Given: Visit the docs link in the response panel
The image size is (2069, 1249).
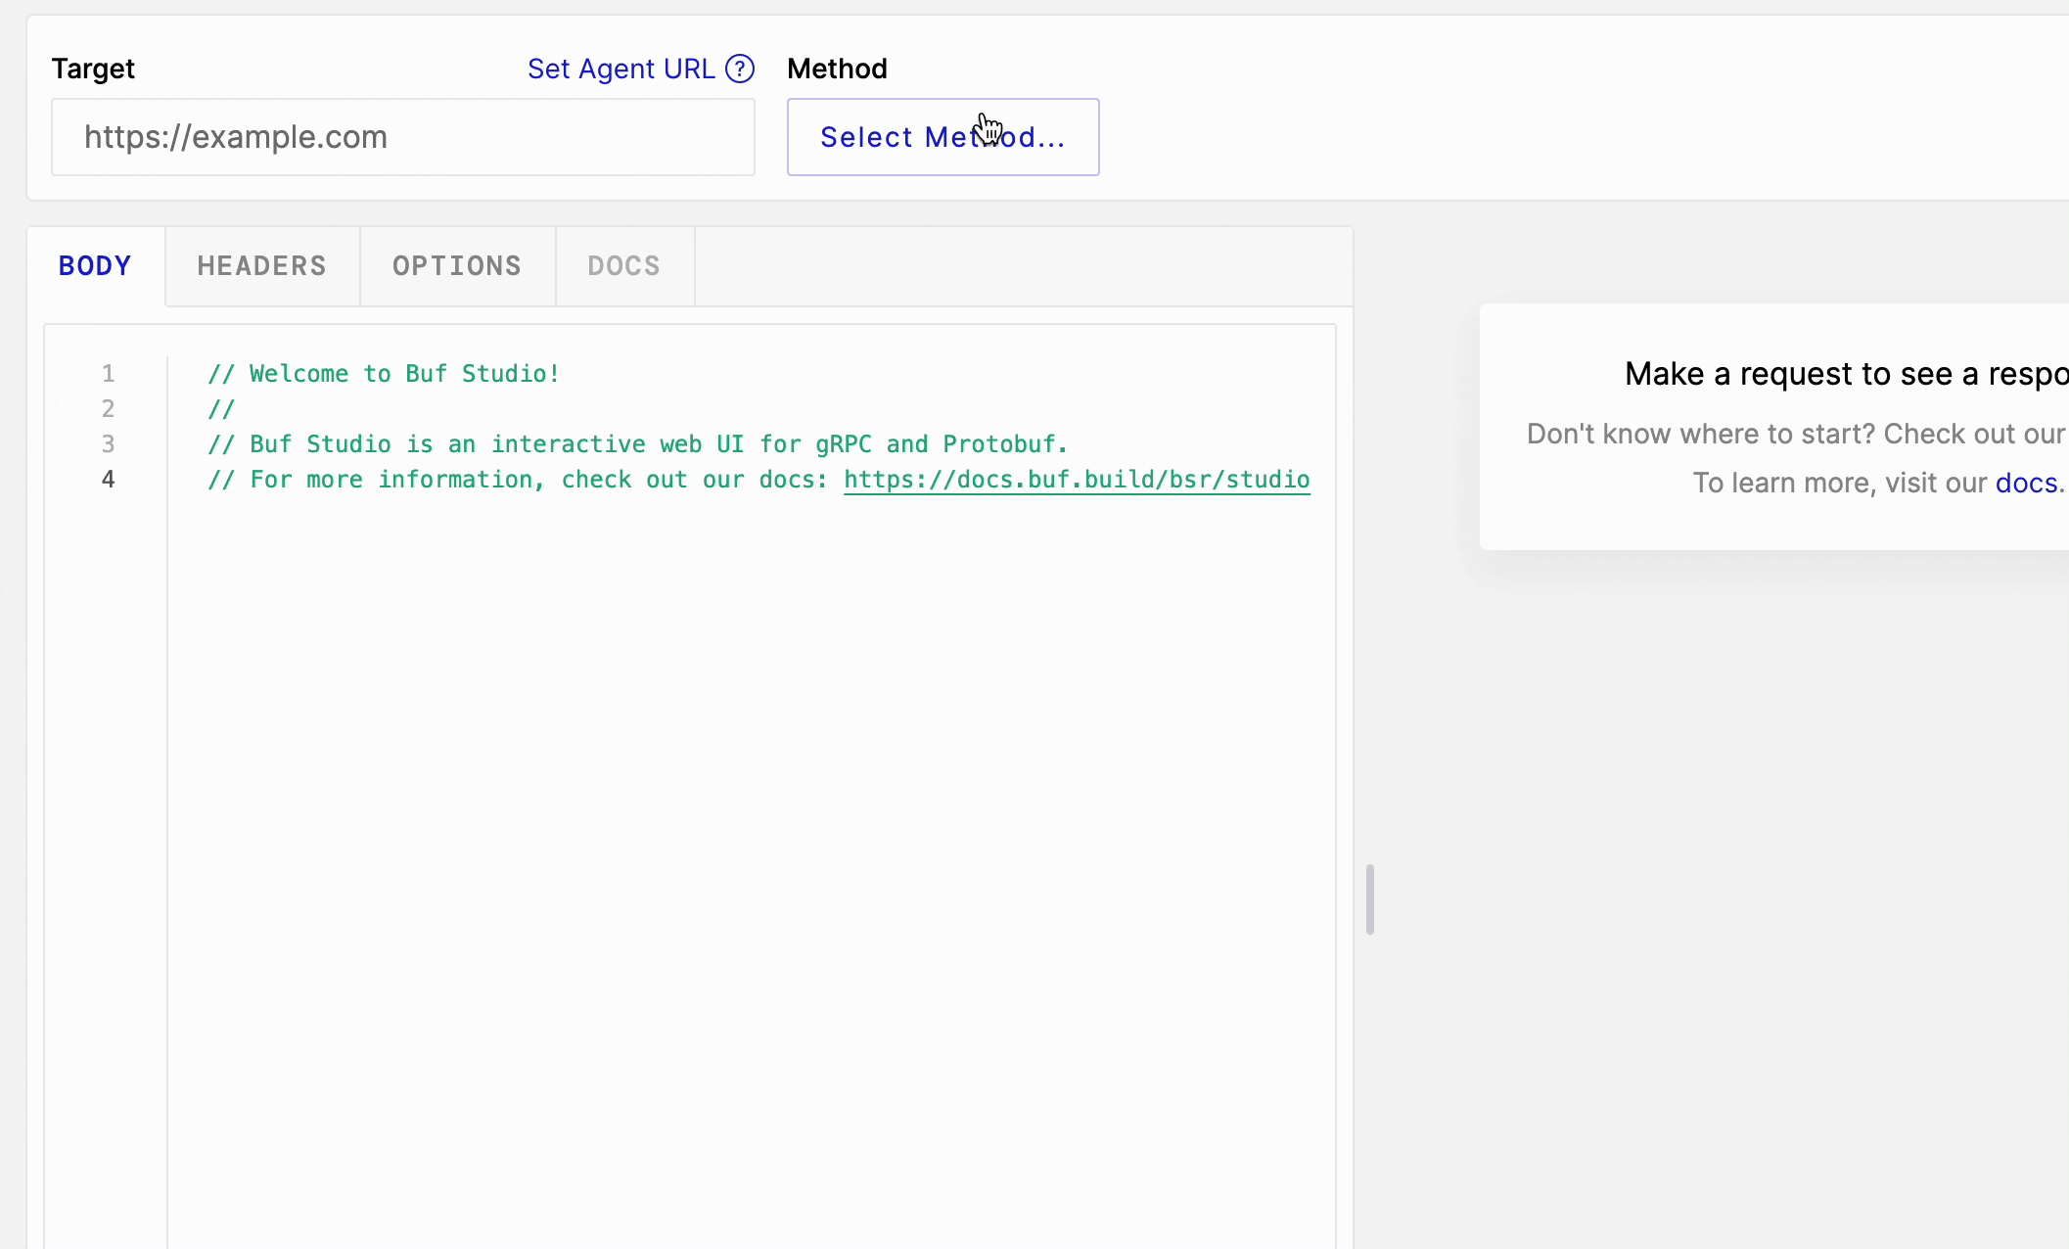Looking at the screenshot, I should pyautogui.click(x=2027, y=483).
